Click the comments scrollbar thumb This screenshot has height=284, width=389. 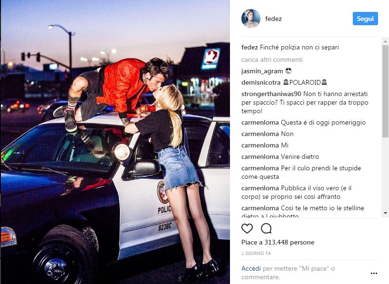pos(385,91)
